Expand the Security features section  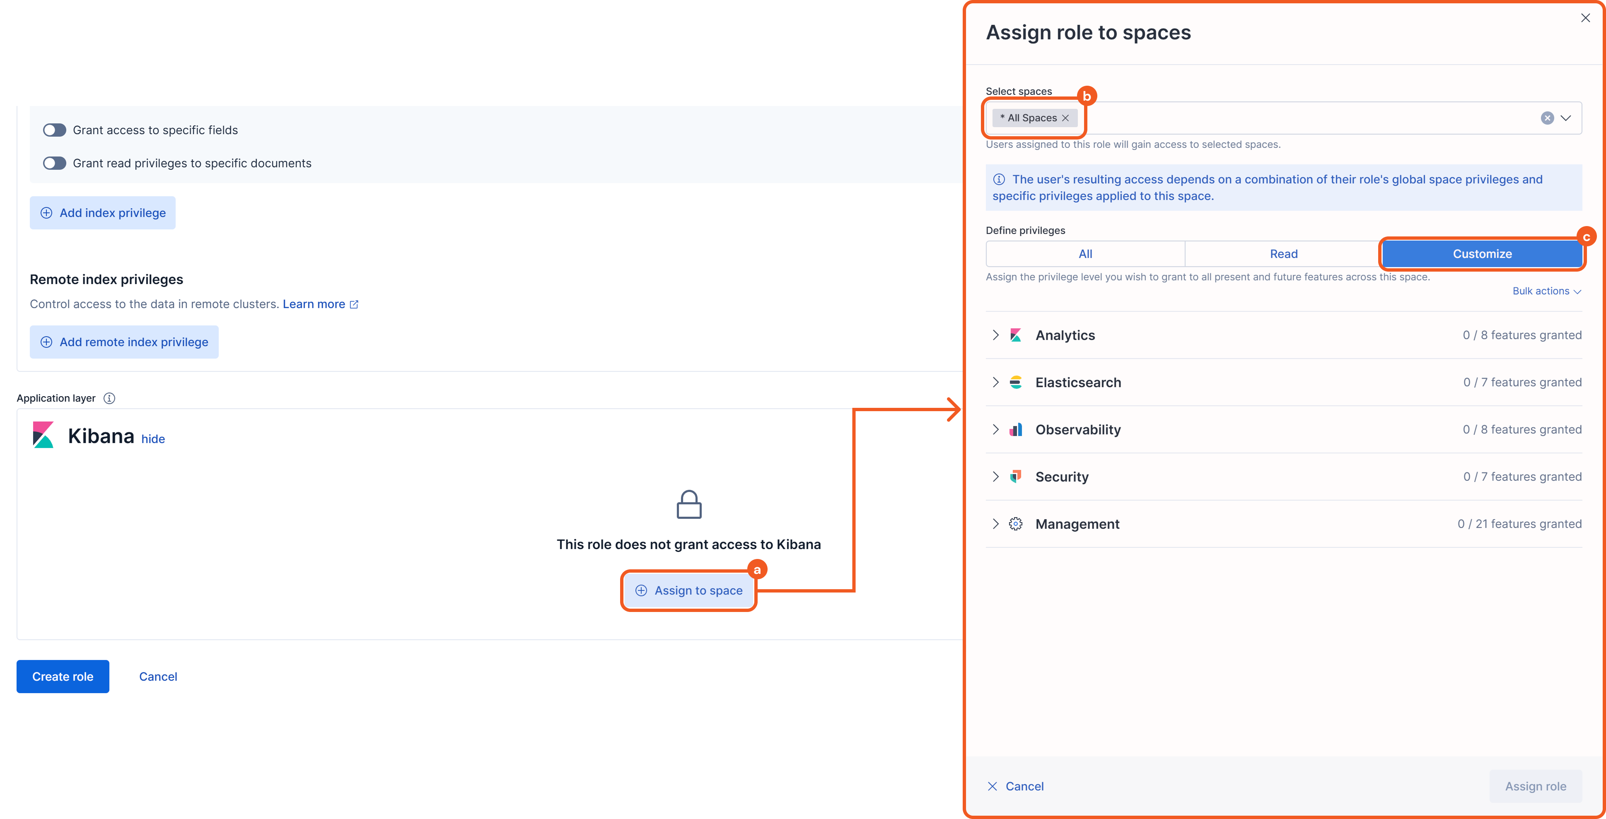(996, 477)
